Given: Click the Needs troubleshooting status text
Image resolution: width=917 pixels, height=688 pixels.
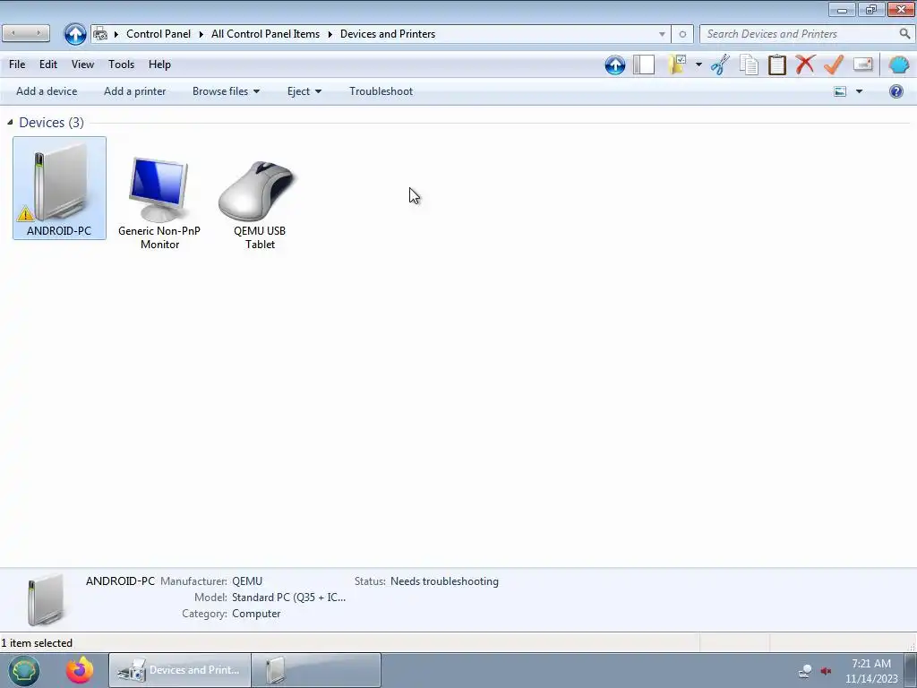Looking at the screenshot, I should coord(444,581).
